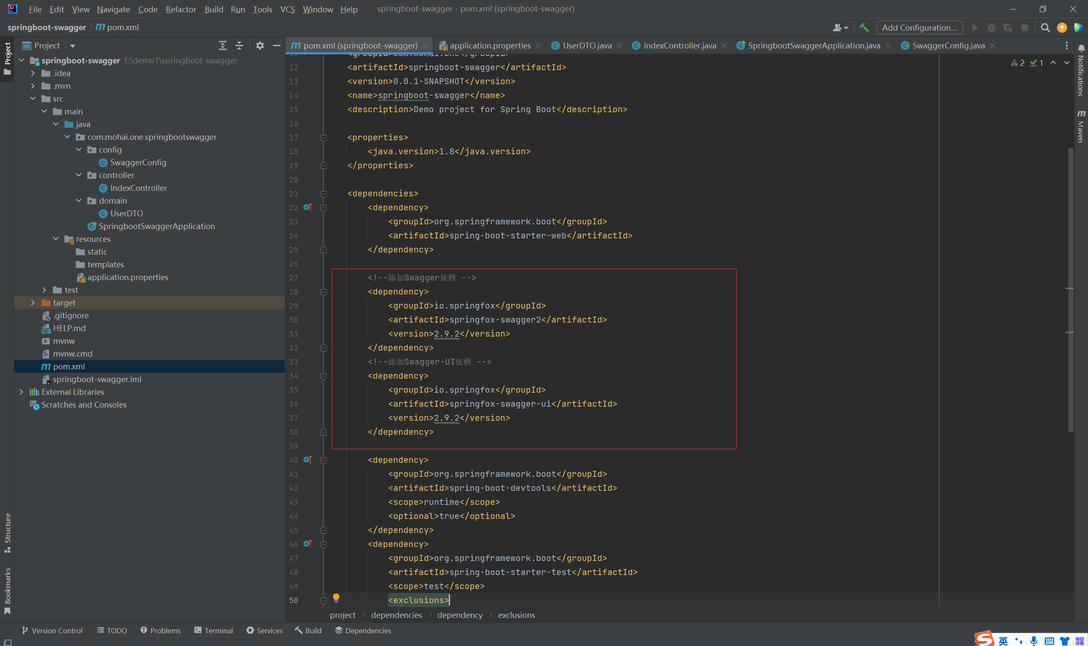Click gutter override marker at line 22
This screenshot has height=646, width=1088.
coord(308,207)
